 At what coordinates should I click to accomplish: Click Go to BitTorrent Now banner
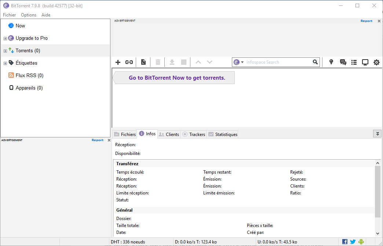tap(174, 78)
